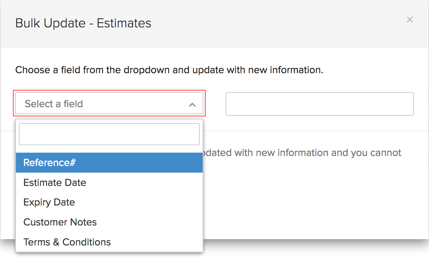Click the "Bulk Update - Estimates" dialog title
The height and width of the screenshot is (258, 429).
tap(83, 23)
